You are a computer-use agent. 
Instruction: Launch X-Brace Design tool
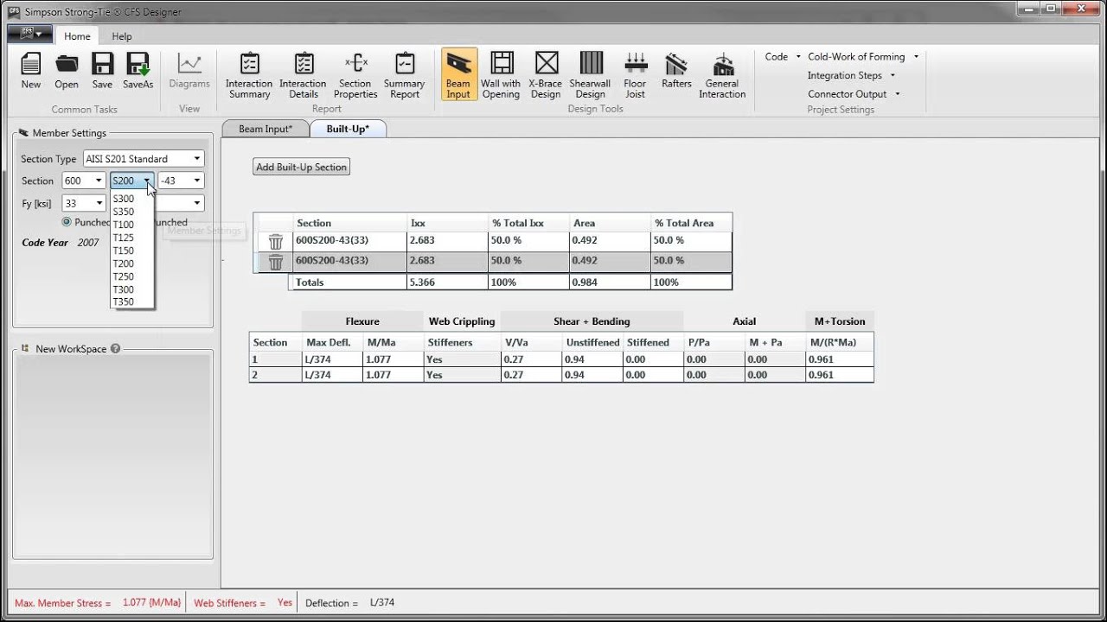pyautogui.click(x=546, y=75)
